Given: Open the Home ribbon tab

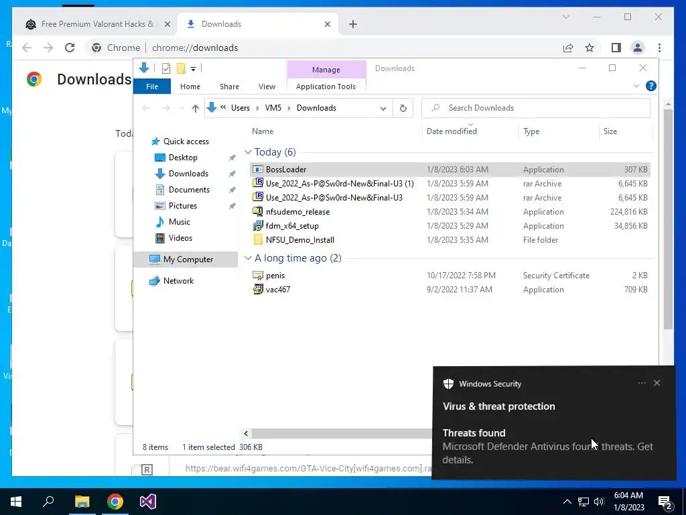Looking at the screenshot, I should click(190, 87).
